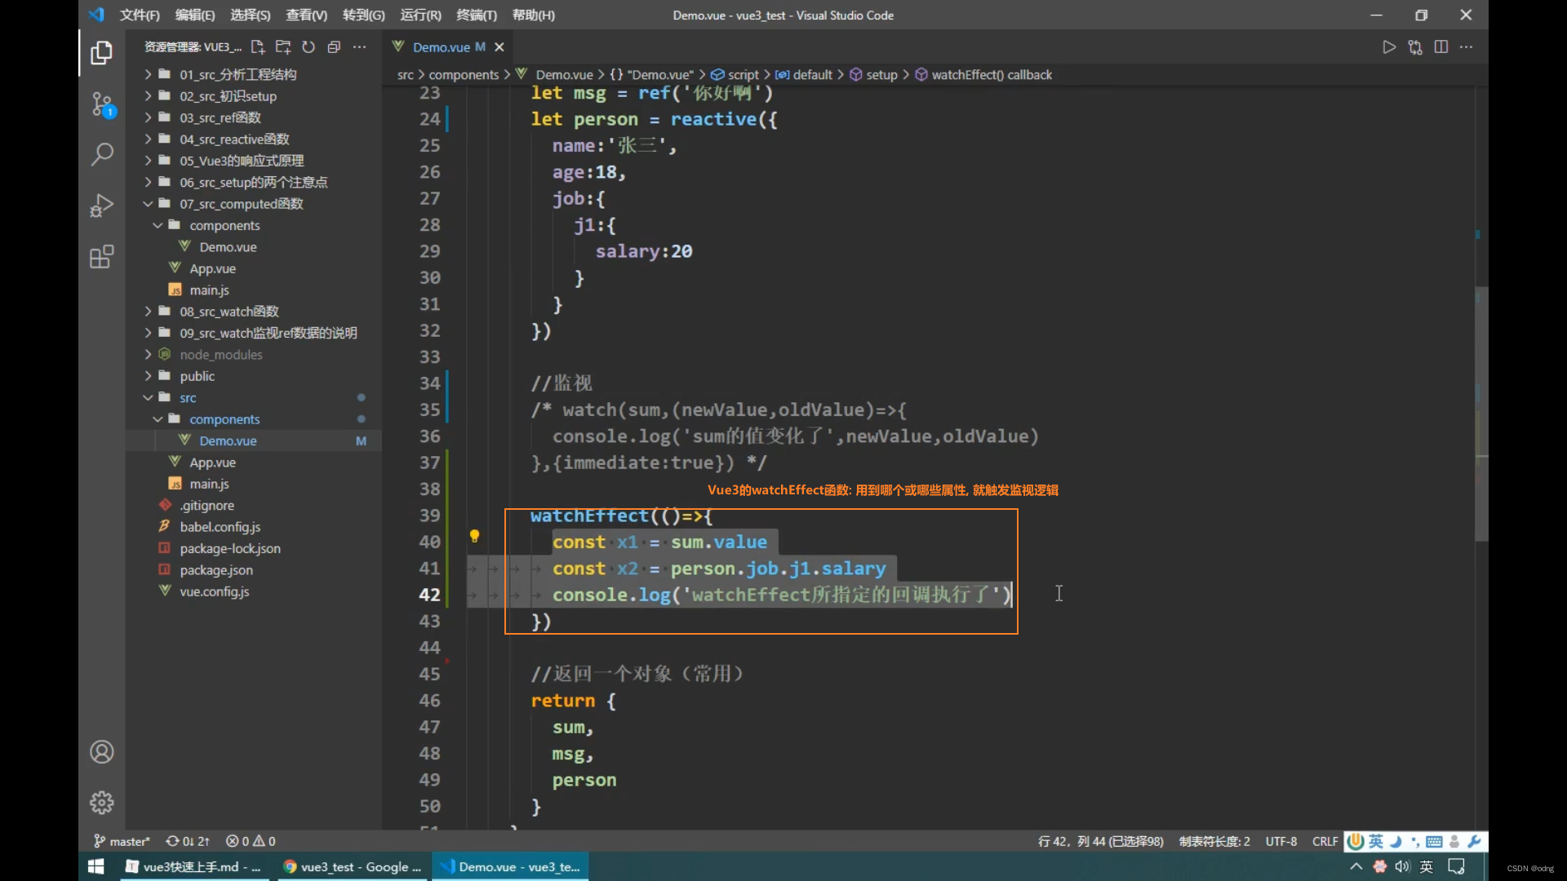The image size is (1567, 881).
Task: Open the Extensions view
Action: pyautogui.click(x=101, y=257)
